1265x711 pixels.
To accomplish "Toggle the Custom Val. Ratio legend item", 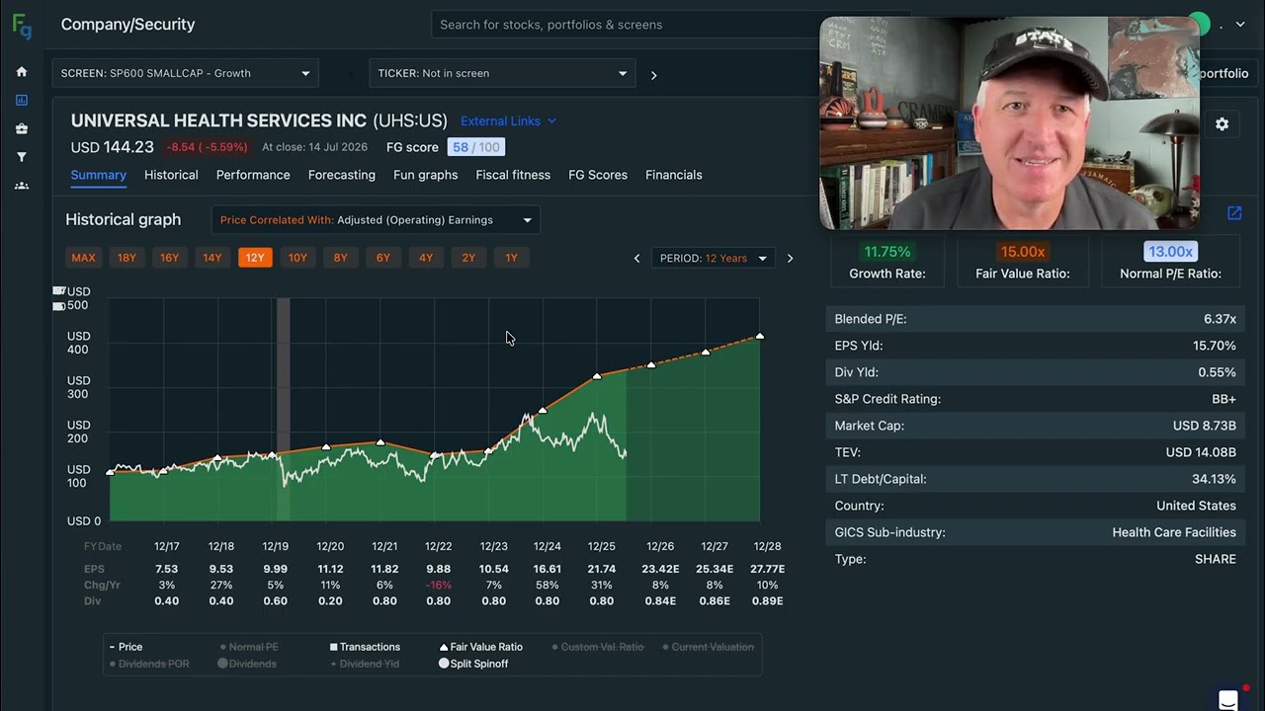I will pos(598,647).
